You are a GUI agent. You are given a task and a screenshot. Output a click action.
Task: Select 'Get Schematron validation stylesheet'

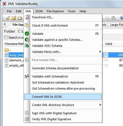(63, 82)
